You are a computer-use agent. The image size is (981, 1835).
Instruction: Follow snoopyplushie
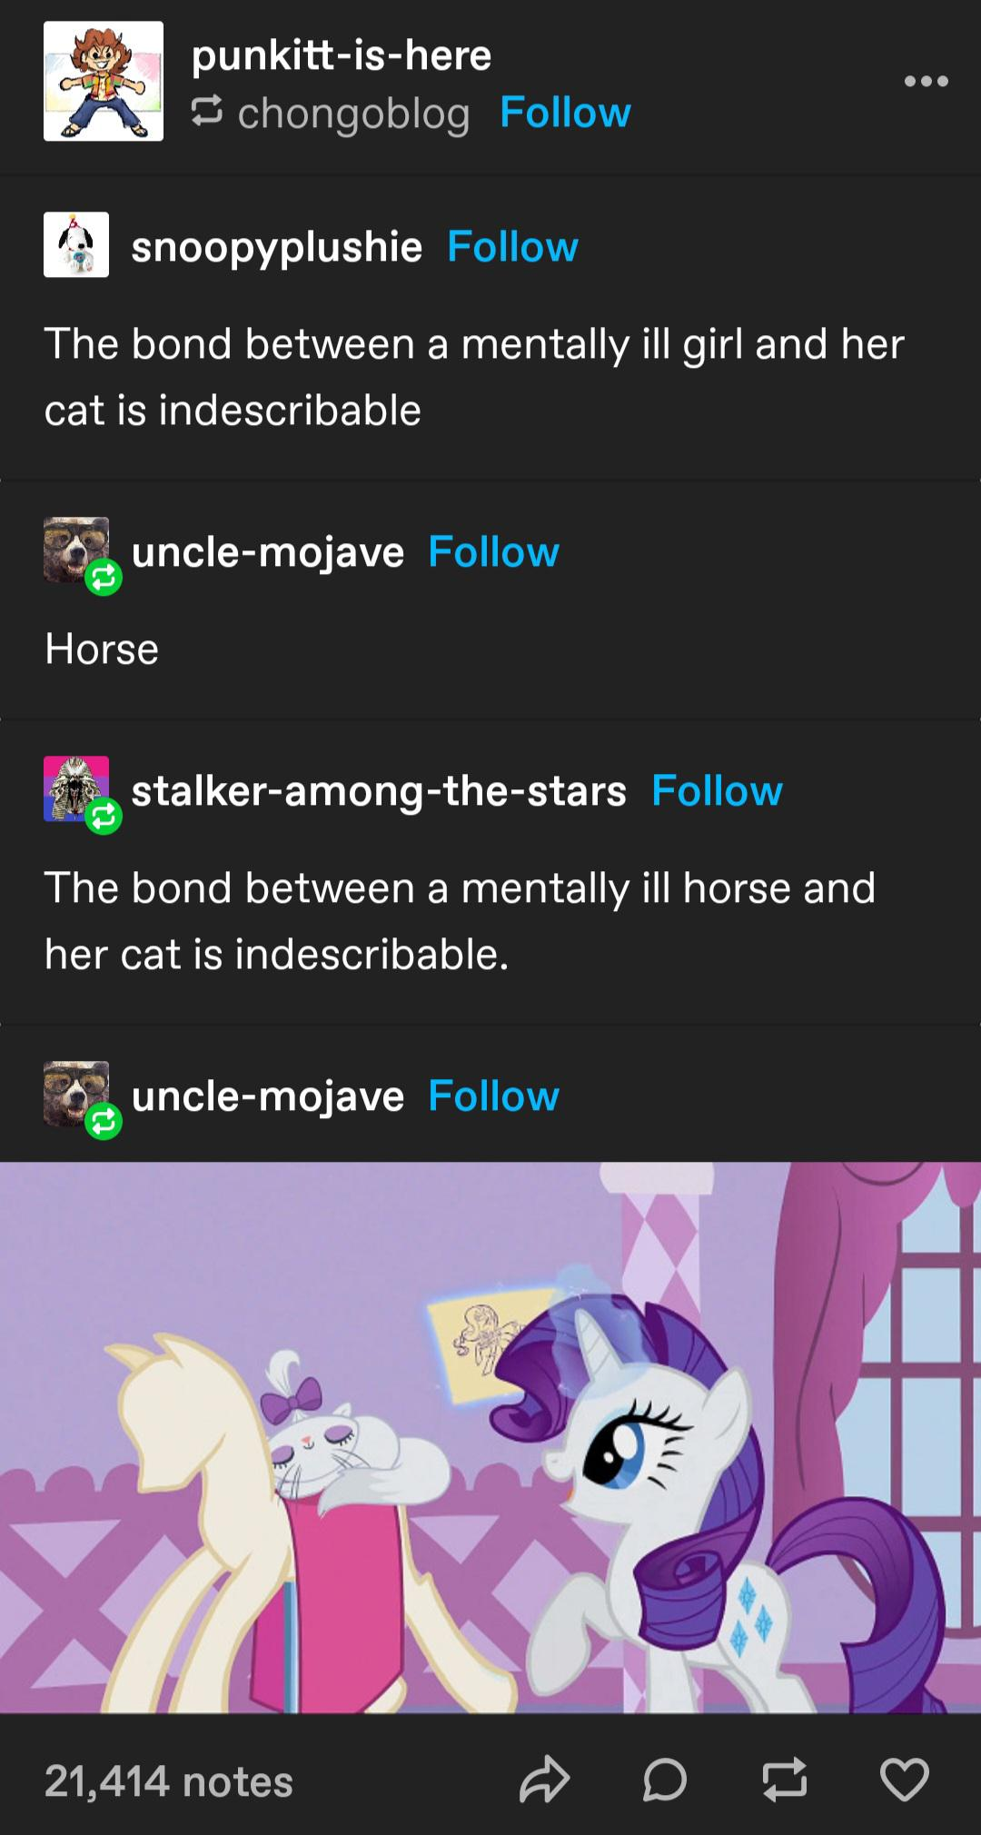[x=512, y=246]
